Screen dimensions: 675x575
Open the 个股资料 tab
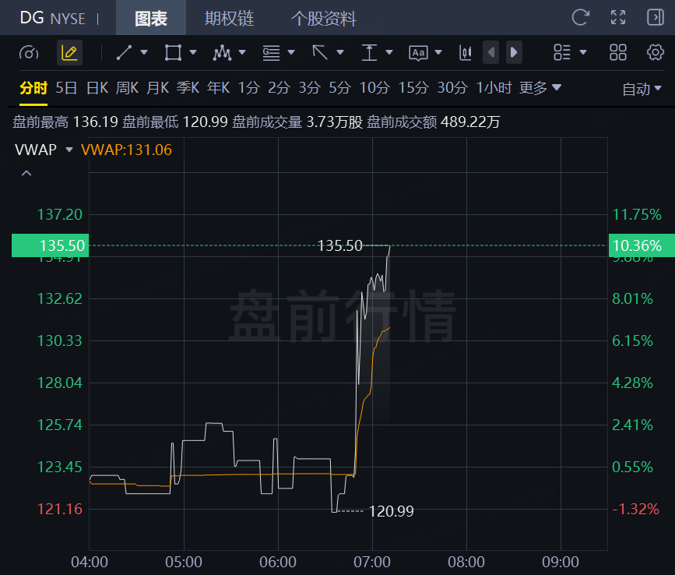click(324, 19)
